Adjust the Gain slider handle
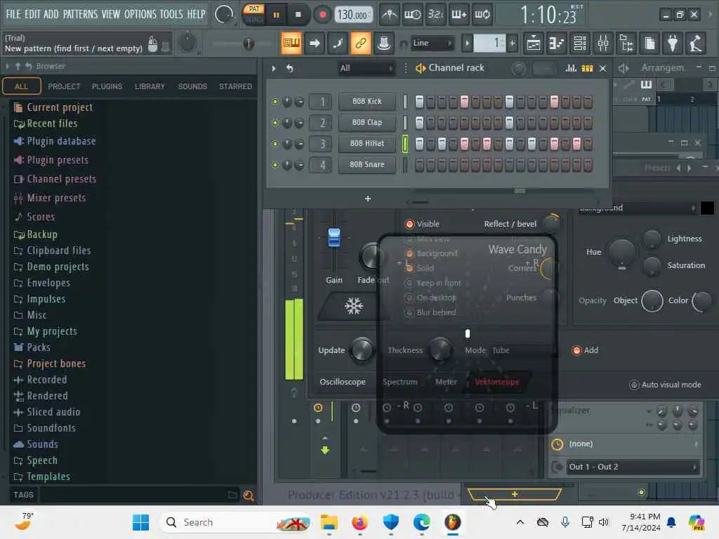The width and height of the screenshot is (719, 539). [x=334, y=237]
